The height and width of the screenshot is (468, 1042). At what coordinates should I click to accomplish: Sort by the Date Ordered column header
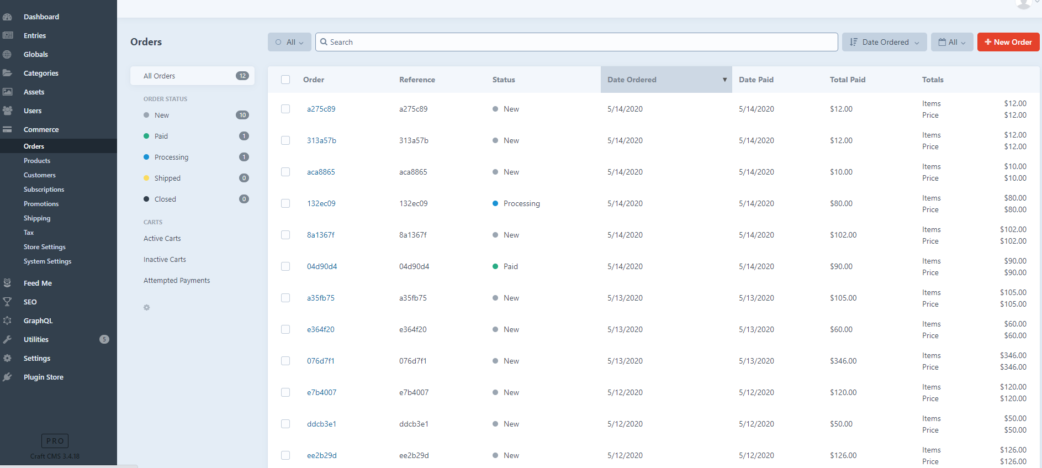point(666,80)
